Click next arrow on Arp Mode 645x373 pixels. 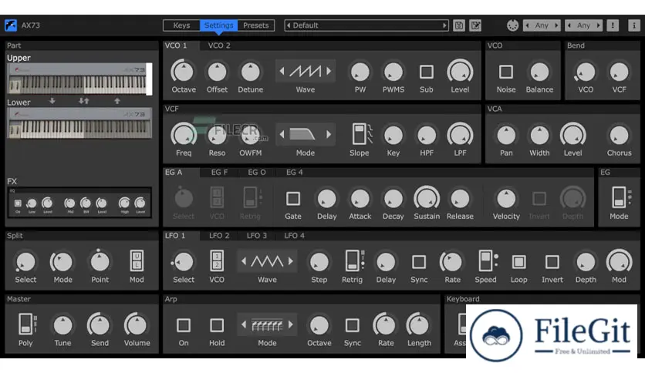click(x=291, y=324)
